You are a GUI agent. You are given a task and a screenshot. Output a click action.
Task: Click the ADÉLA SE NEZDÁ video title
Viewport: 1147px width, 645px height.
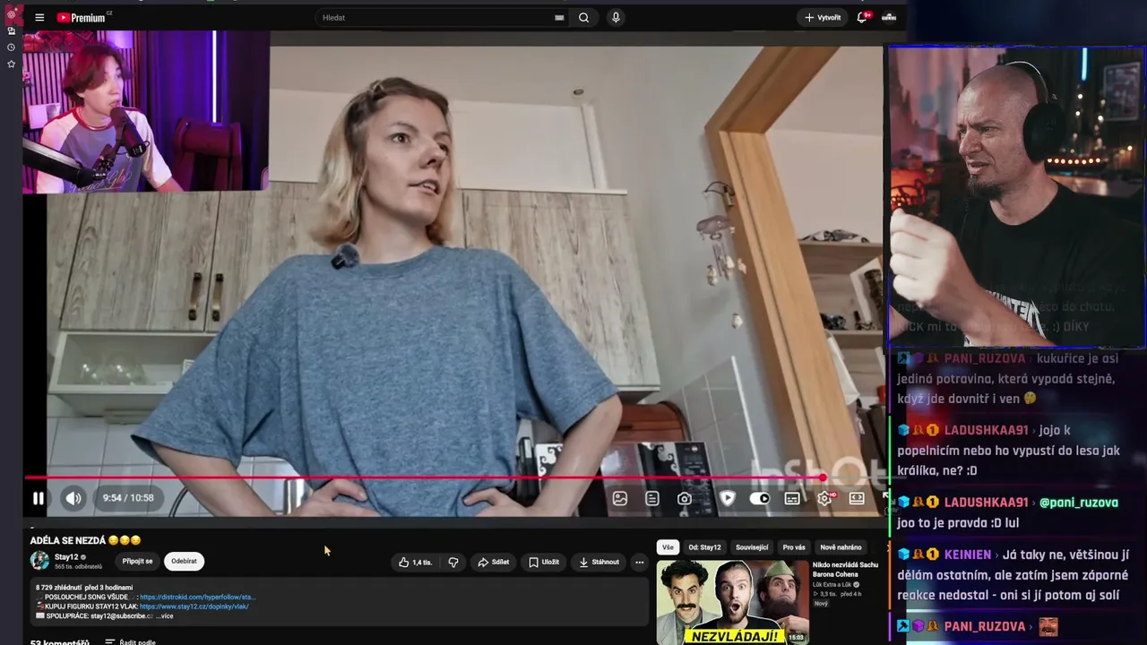pyautogui.click(x=85, y=540)
